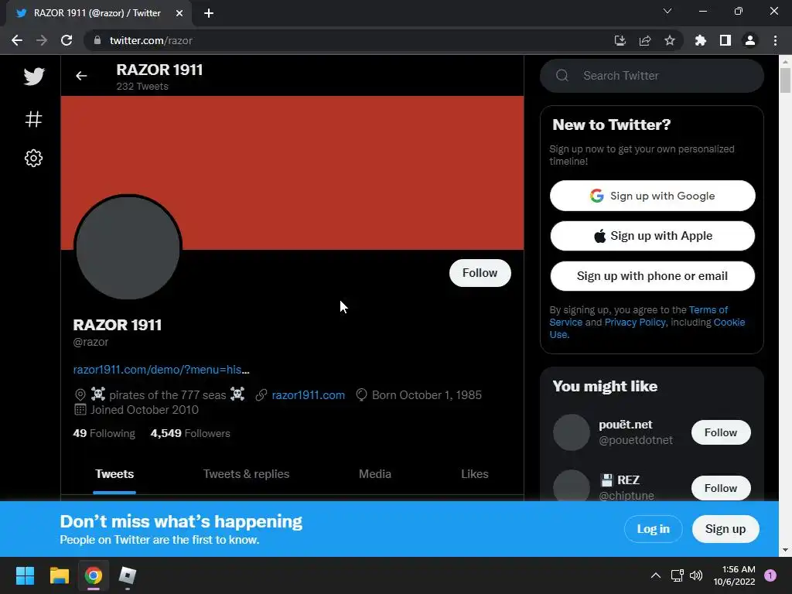Click the padlock site info icon
Image resolution: width=792 pixels, height=594 pixels.
[97, 40]
